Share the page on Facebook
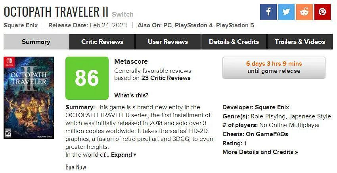 268,12
